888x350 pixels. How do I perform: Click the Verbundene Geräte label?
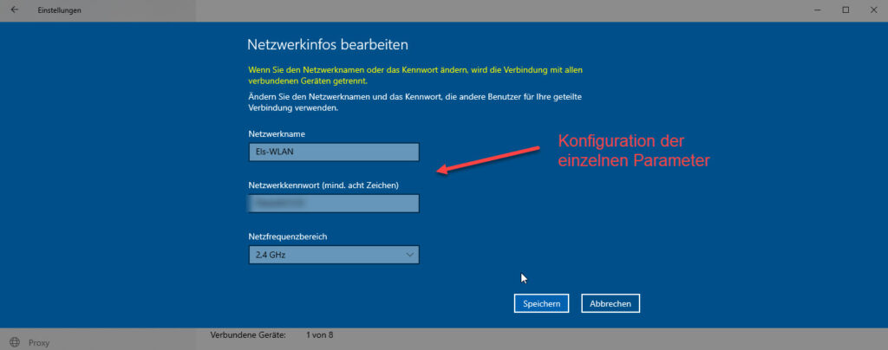pos(248,334)
